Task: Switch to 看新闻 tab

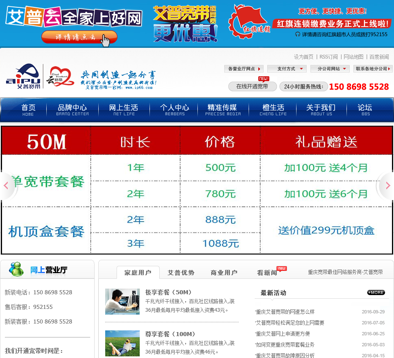Action: point(267,273)
